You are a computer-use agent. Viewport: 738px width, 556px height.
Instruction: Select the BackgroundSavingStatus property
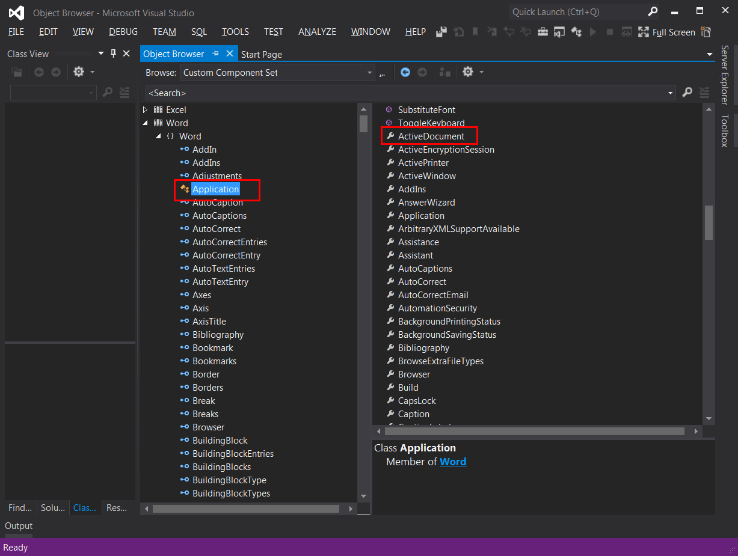pos(447,335)
